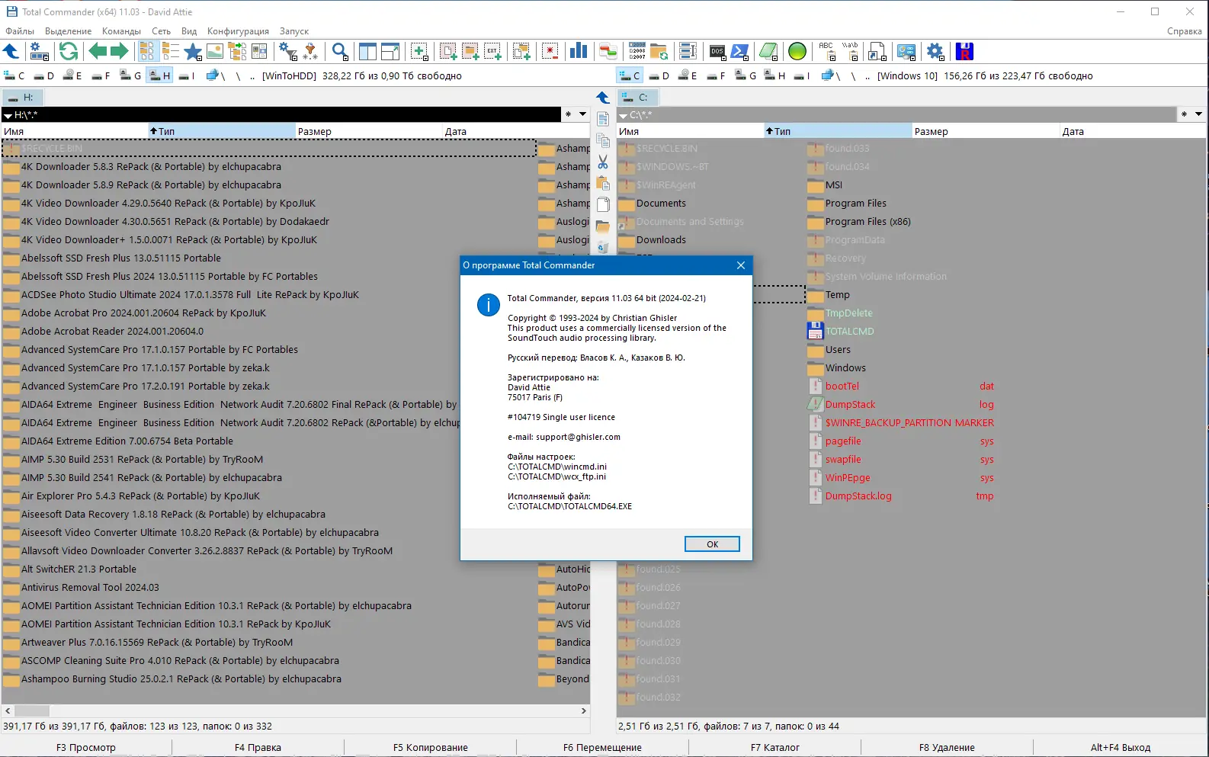
Task: Go forward with green right arrow icon
Action: click(120, 52)
